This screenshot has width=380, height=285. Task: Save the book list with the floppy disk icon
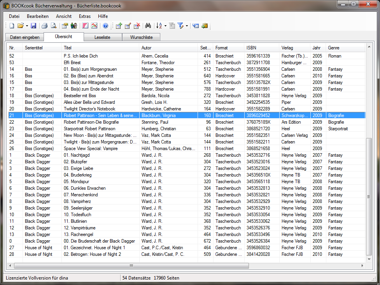point(33,26)
